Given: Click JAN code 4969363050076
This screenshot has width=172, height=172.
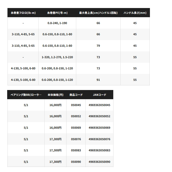Looking at the screenshot, I should click(x=99, y=139).
